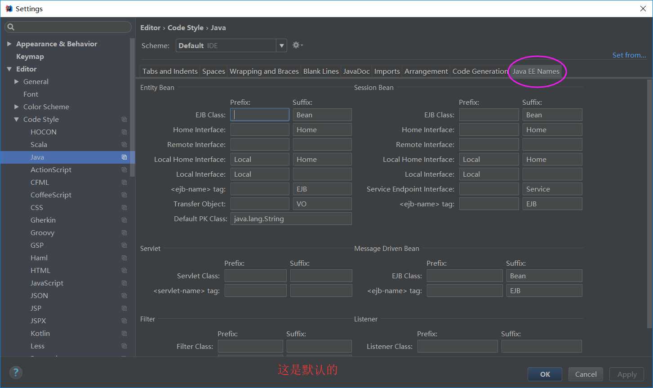Collapse the Code Style node
Screen dimensions: 653x388
point(17,119)
